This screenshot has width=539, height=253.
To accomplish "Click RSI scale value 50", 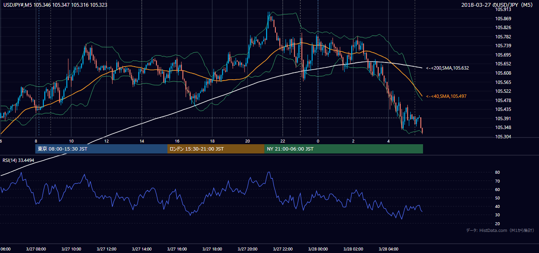I will click(498, 198).
